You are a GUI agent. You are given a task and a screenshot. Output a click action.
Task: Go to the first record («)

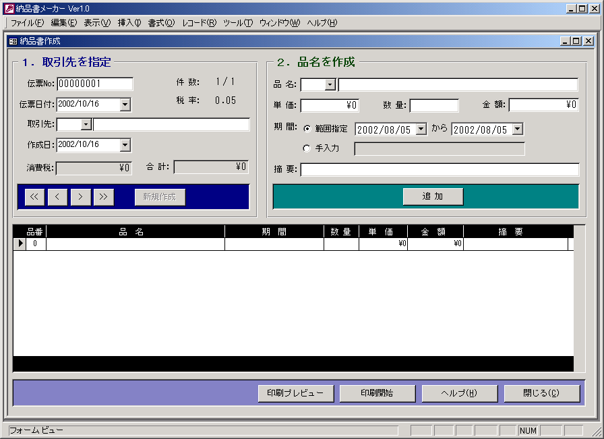pyautogui.click(x=34, y=197)
